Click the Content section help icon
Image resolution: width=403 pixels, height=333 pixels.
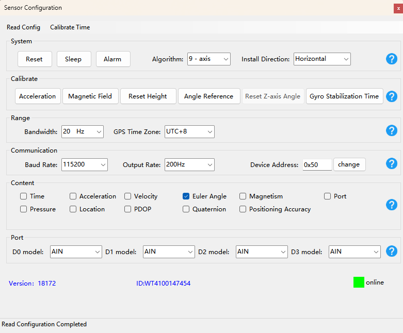(392, 205)
